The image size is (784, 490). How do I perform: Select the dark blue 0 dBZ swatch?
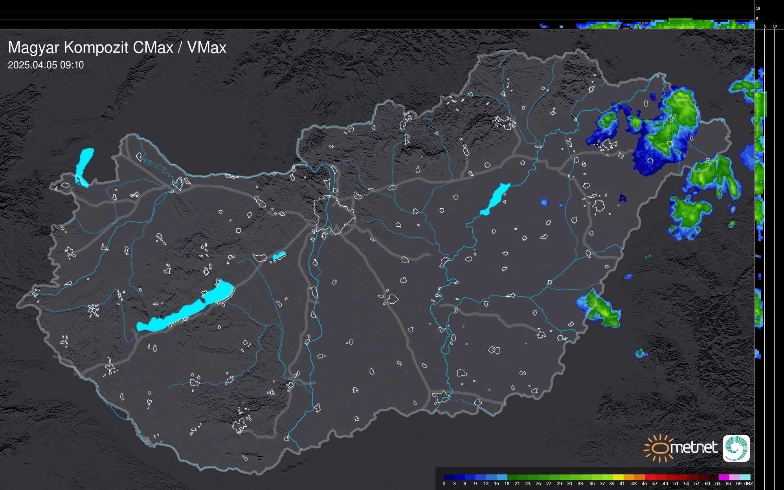point(449,477)
